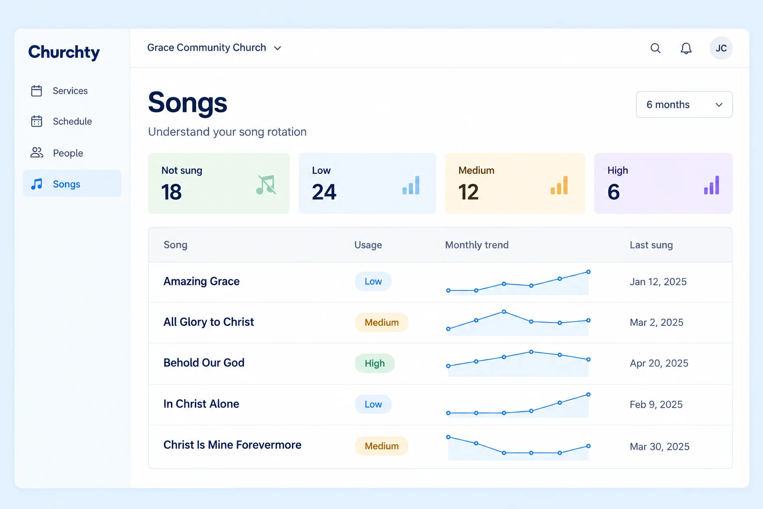The height and width of the screenshot is (509, 763).
Task: Open the All Glory to Christ song
Action: point(209,322)
